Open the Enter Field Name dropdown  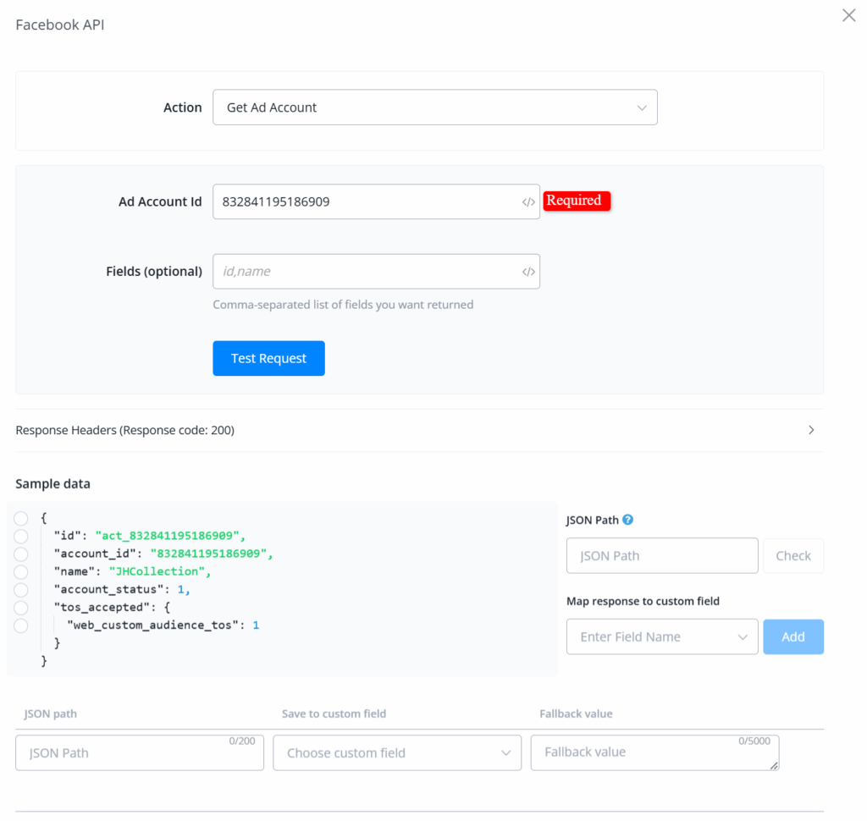pos(661,636)
